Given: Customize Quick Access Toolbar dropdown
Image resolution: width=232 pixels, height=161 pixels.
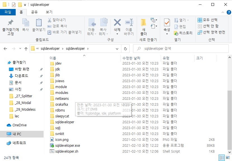Looking at the screenshot, I should pyautogui.click(x=25, y=5).
